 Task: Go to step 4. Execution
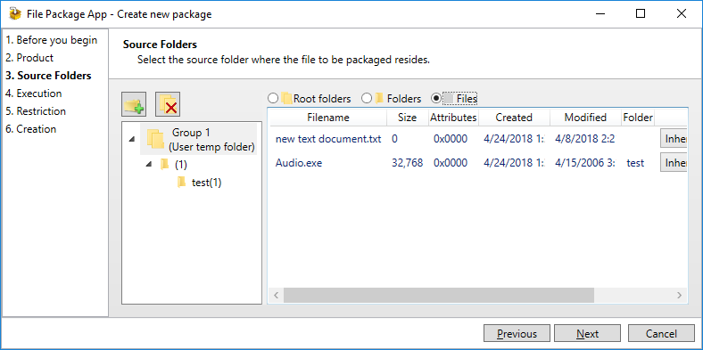click(x=34, y=94)
